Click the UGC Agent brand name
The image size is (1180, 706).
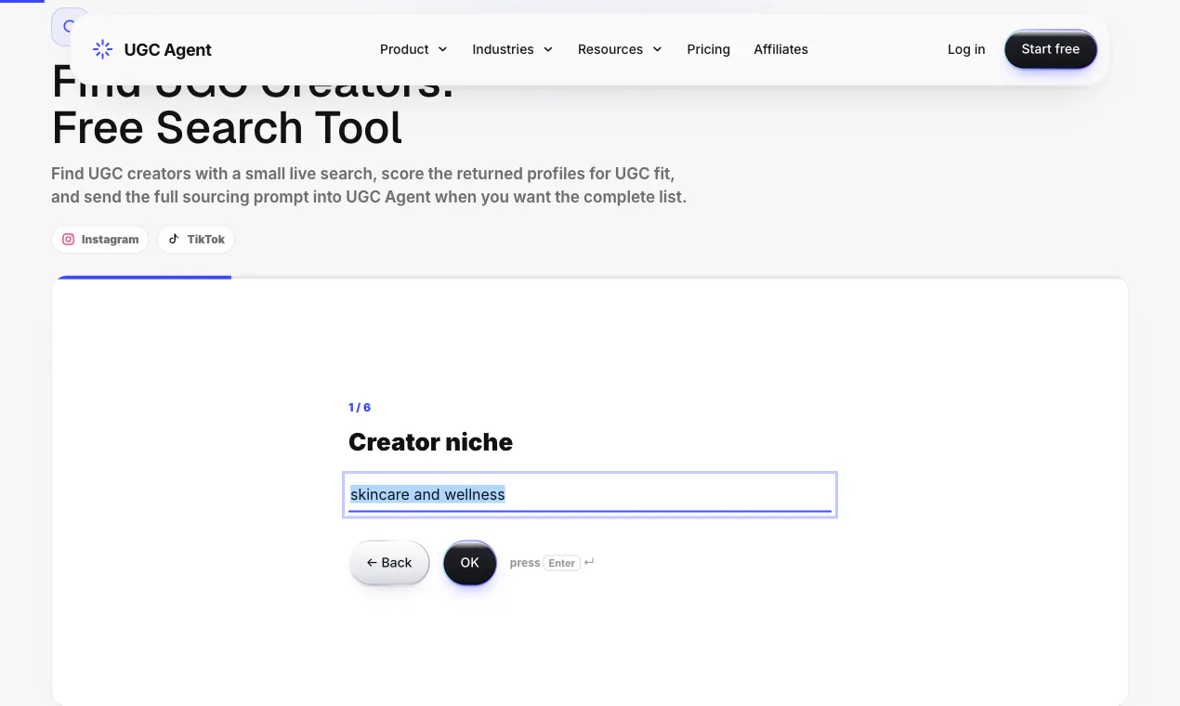pos(167,49)
